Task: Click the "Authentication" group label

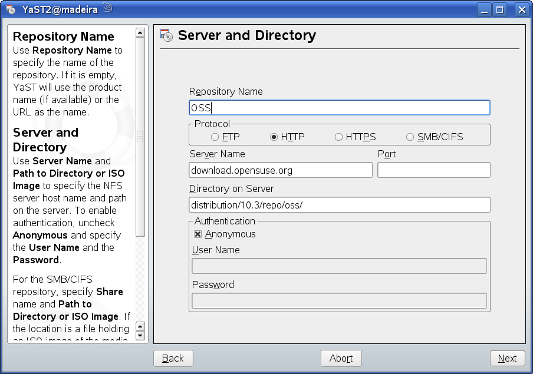Action: 225,221
